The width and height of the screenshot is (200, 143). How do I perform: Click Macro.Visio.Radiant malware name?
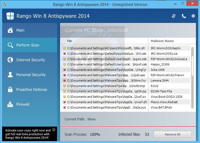point(164,102)
